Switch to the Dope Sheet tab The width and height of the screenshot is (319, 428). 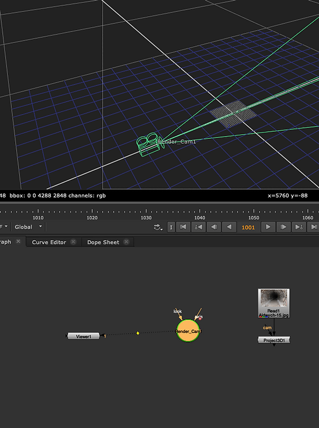(x=103, y=243)
